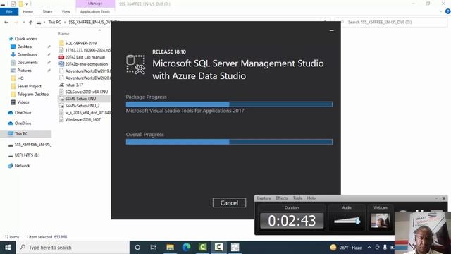
Task: Switch to Application Tools tab
Action: [x=95, y=11]
